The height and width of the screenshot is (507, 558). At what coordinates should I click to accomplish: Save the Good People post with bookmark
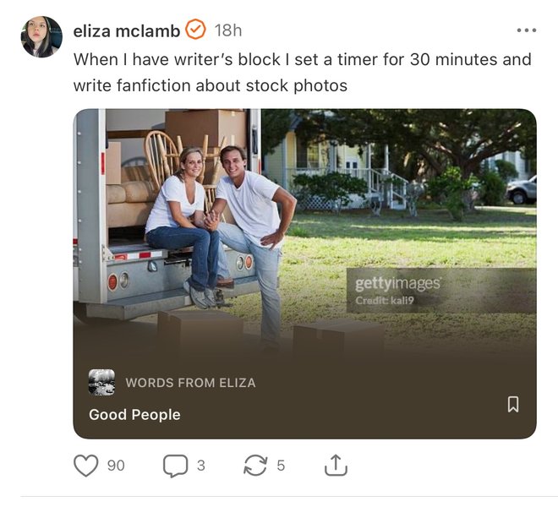512,405
